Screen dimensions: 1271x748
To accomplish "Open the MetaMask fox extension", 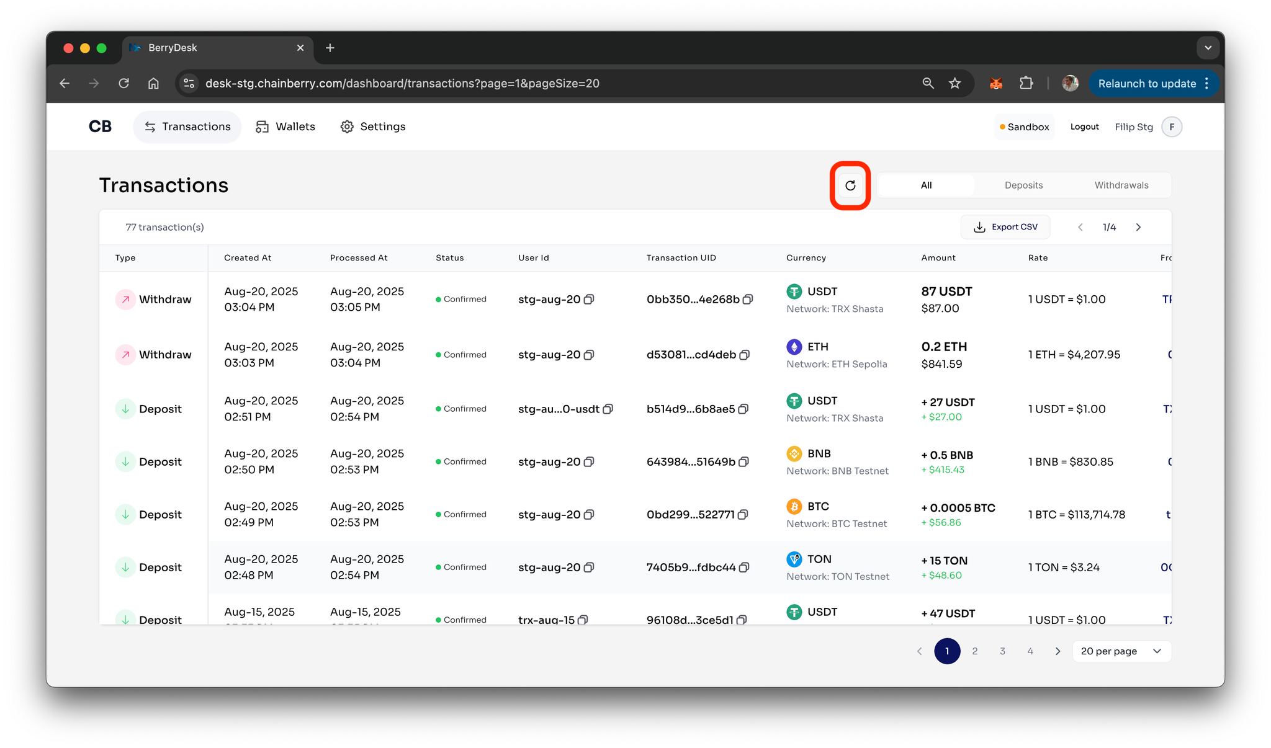I will [x=996, y=83].
